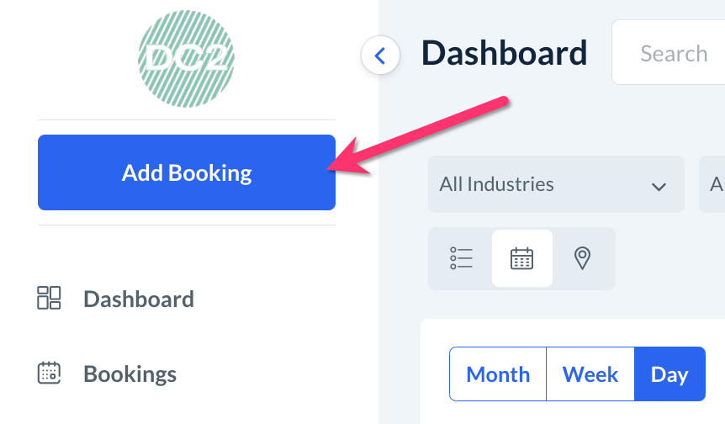
Task: Click the Dashboard label text in sidebar
Action: pyautogui.click(x=139, y=299)
